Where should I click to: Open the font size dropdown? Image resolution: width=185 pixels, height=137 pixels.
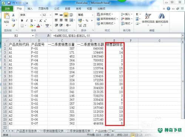point(50,15)
